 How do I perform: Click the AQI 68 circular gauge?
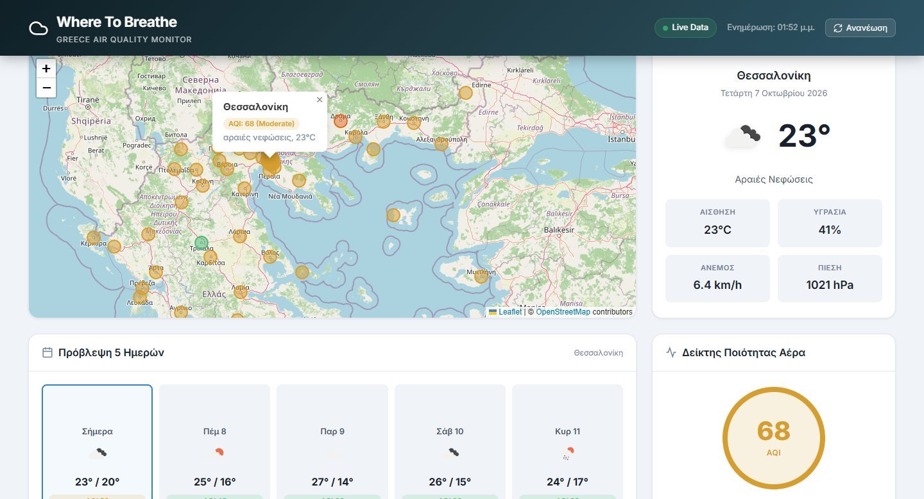click(x=773, y=438)
